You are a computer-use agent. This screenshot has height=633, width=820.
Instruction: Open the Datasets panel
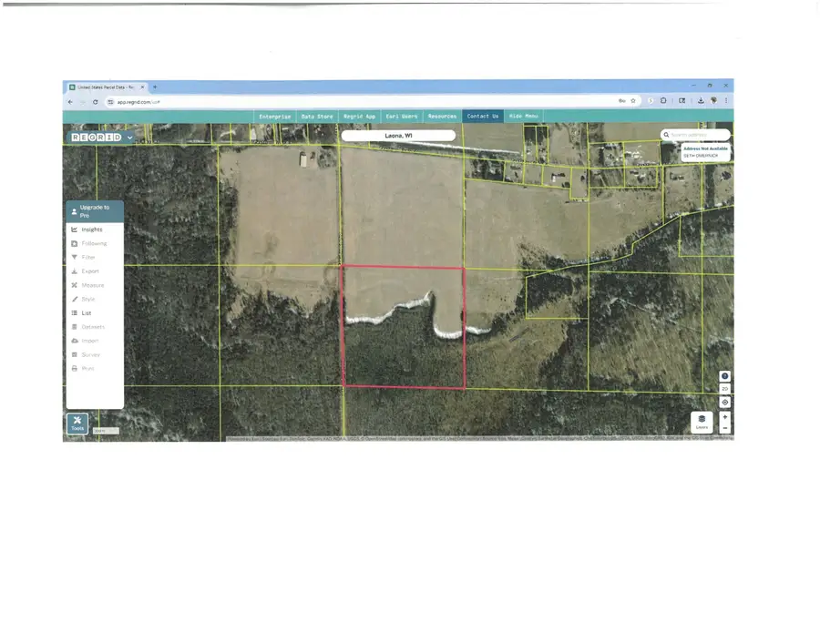pyautogui.click(x=91, y=326)
